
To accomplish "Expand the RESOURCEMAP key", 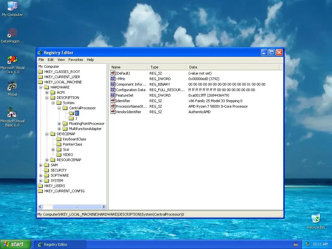I will pos(47,160).
